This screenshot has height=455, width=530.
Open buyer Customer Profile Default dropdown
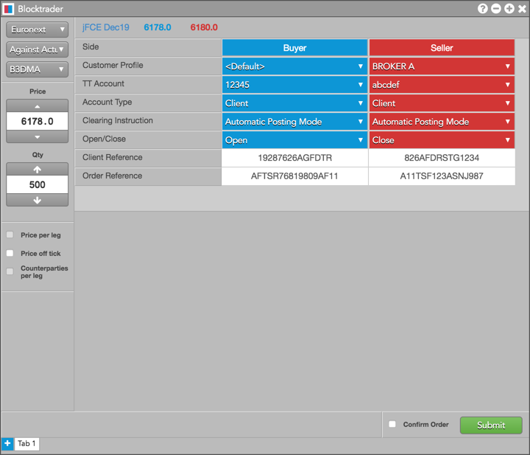(294, 66)
